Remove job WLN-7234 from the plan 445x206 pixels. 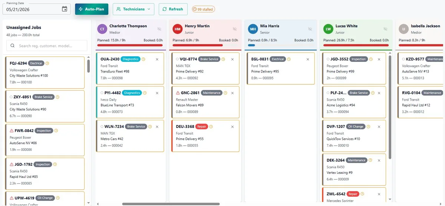pyautogui.click(x=157, y=126)
